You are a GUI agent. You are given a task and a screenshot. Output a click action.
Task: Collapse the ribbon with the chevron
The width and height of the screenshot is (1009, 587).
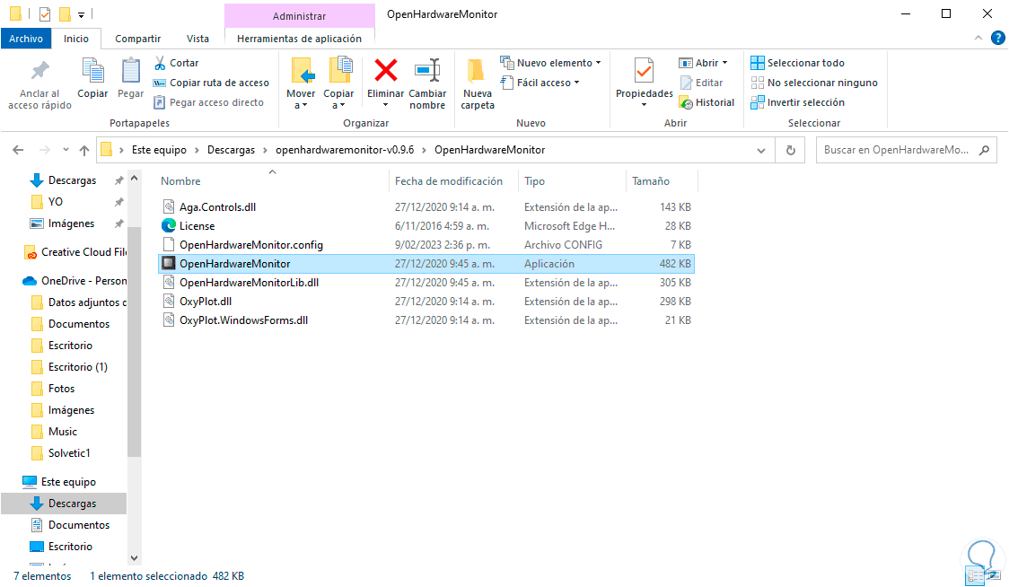(978, 38)
